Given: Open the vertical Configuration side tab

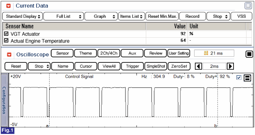Looking at the screenshot, I should pyautogui.click(x=4, y=100).
